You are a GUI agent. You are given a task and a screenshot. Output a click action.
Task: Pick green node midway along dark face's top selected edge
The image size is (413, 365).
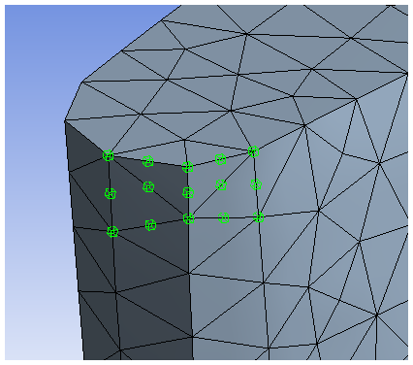coord(148,161)
